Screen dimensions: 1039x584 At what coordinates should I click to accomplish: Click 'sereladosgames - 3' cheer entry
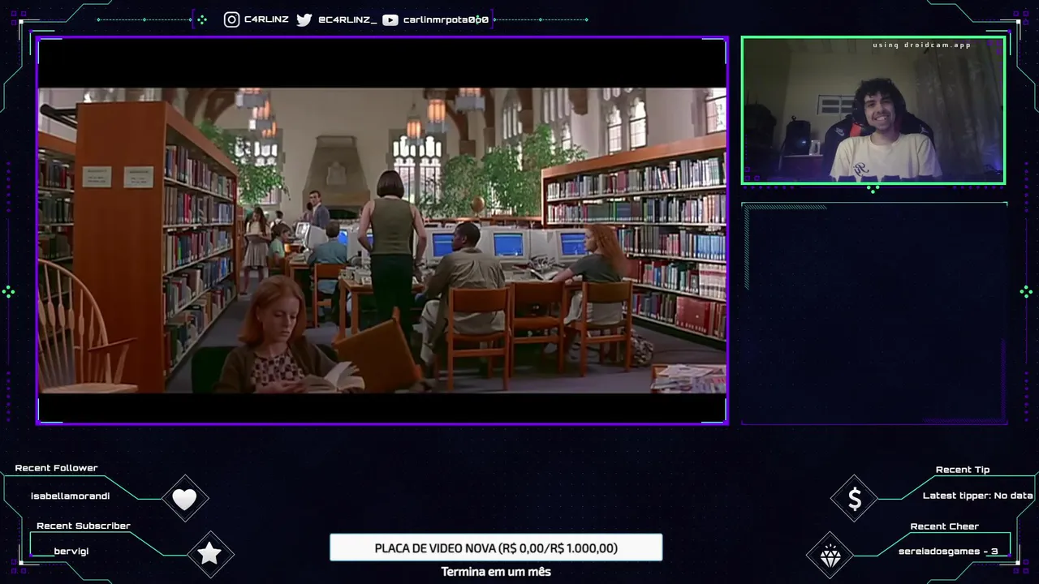pyautogui.click(x=948, y=552)
